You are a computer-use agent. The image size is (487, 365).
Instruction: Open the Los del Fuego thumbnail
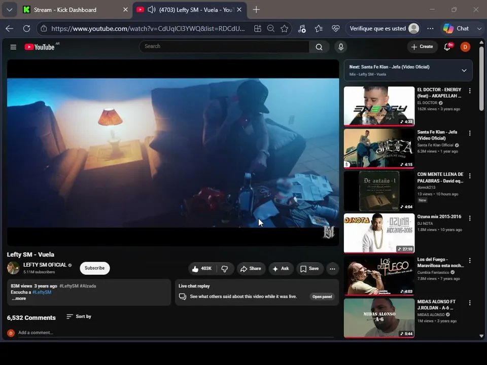tap(379, 276)
